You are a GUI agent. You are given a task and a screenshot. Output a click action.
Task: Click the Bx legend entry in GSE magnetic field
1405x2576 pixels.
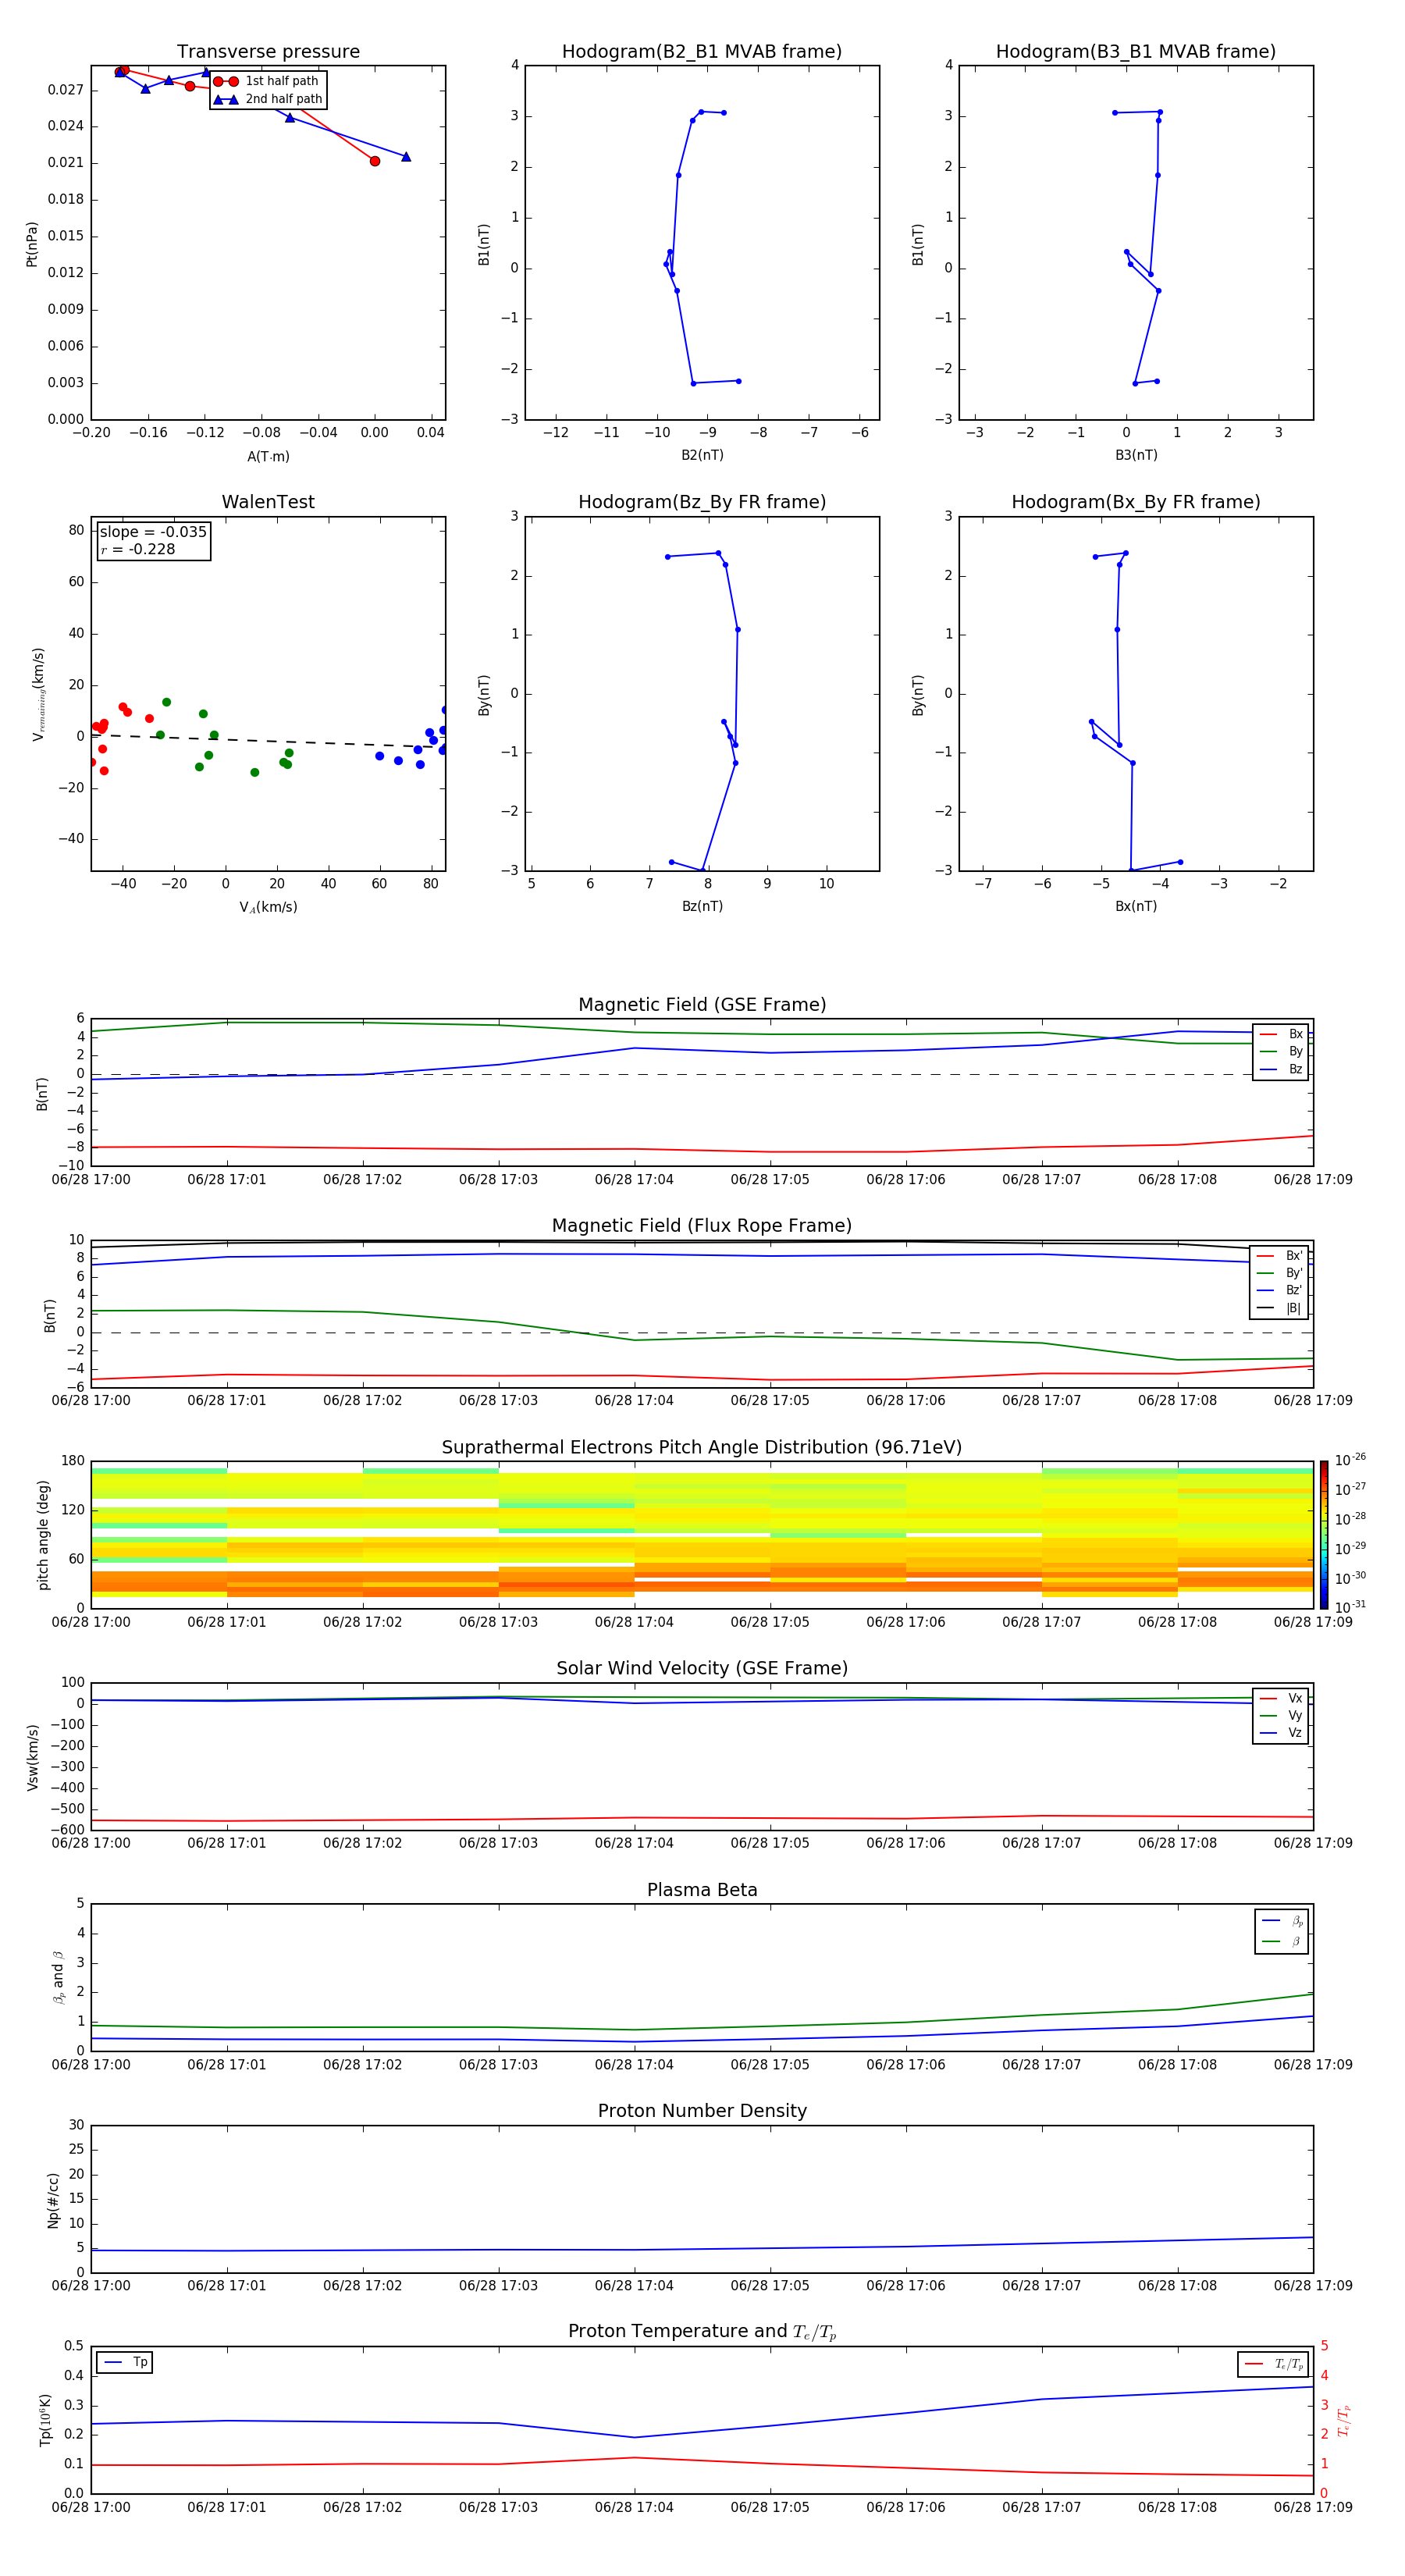[1281, 1034]
